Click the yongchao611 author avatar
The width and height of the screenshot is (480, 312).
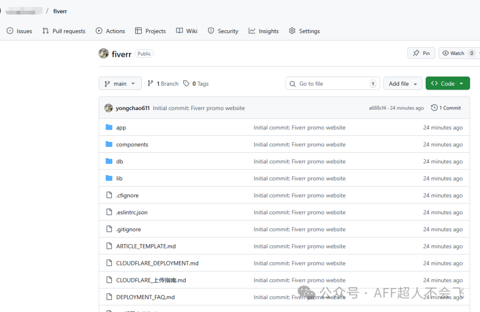pyautogui.click(x=109, y=108)
